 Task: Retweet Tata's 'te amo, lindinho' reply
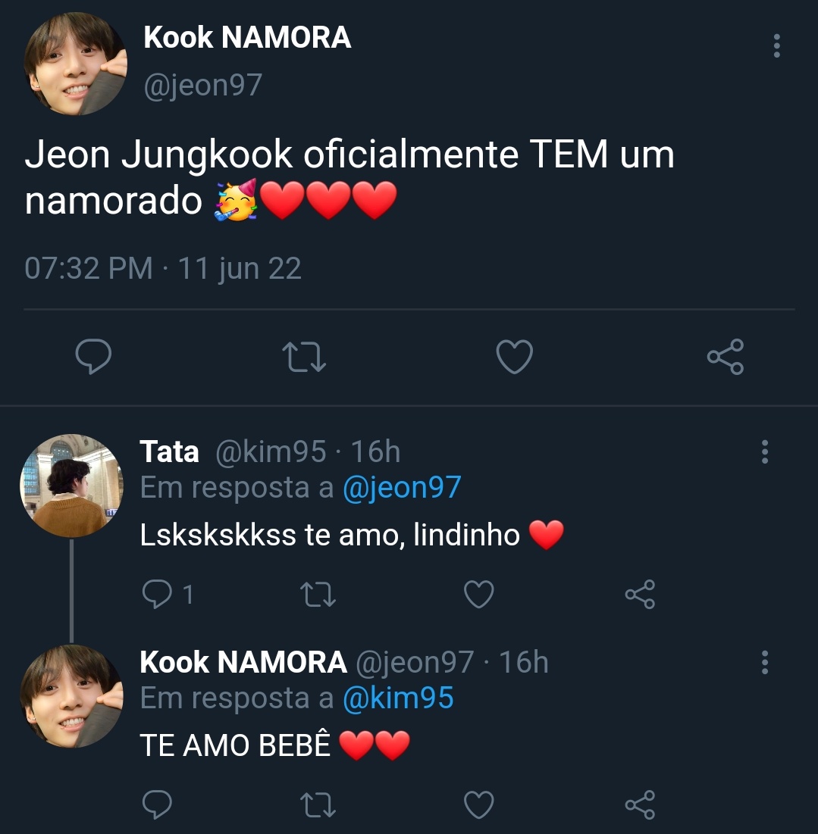(318, 594)
